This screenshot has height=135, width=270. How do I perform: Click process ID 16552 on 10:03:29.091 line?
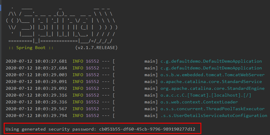pos(93,82)
